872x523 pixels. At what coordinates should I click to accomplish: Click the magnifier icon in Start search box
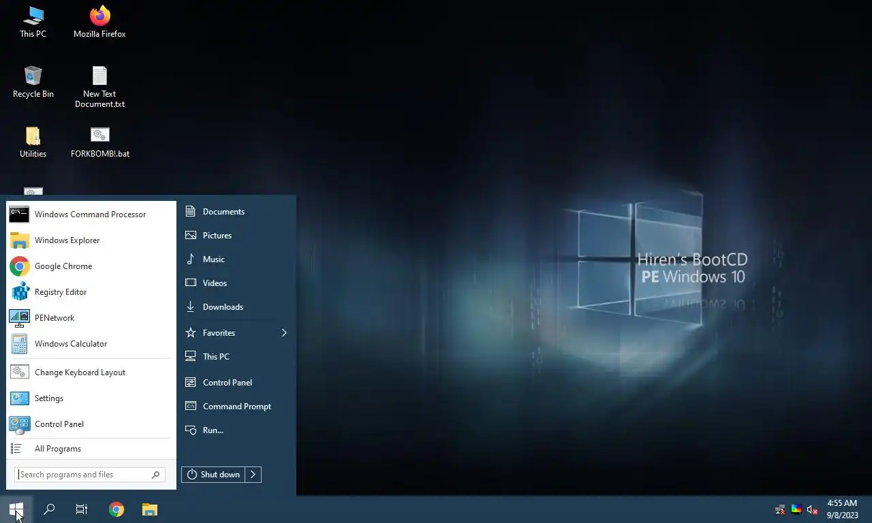tap(156, 475)
